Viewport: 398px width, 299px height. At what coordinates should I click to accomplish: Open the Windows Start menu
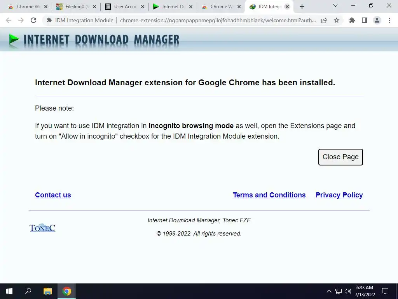9,291
